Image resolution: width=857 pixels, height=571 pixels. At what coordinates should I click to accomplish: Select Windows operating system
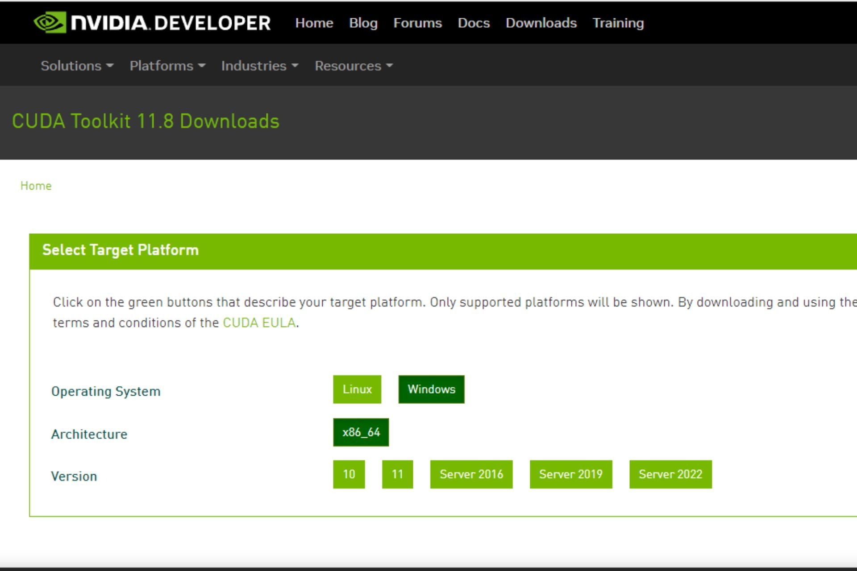(431, 389)
